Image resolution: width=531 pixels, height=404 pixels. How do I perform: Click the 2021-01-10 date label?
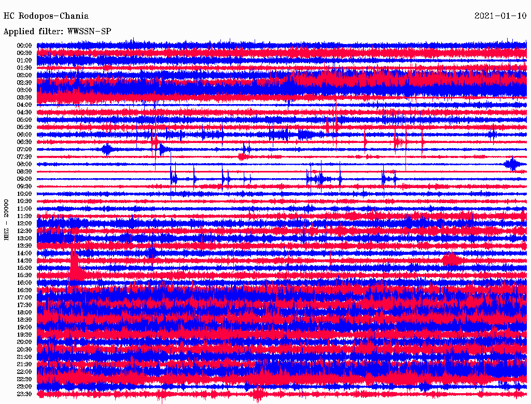(x=501, y=16)
